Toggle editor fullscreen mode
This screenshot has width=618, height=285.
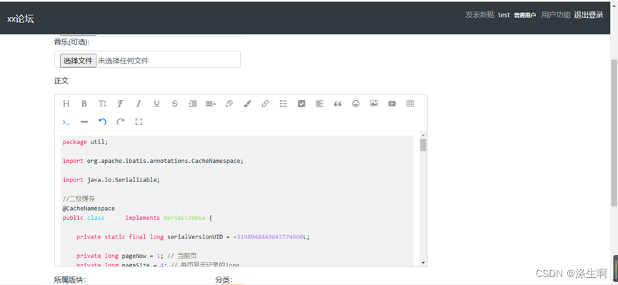tap(139, 122)
